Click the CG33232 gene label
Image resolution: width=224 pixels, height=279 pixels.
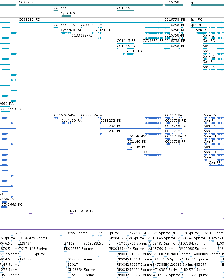pyautogui.click(x=26, y=2)
